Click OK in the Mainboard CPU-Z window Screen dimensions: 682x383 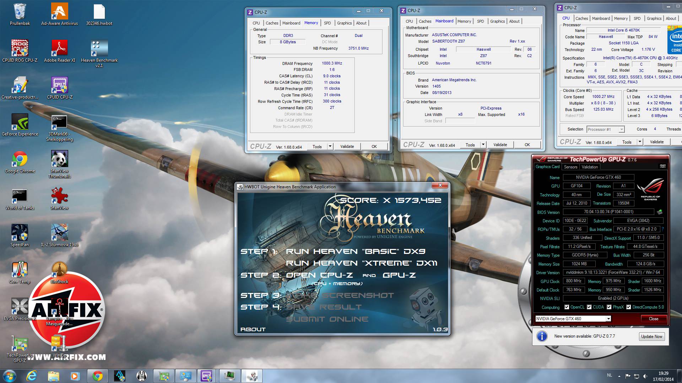tap(527, 145)
